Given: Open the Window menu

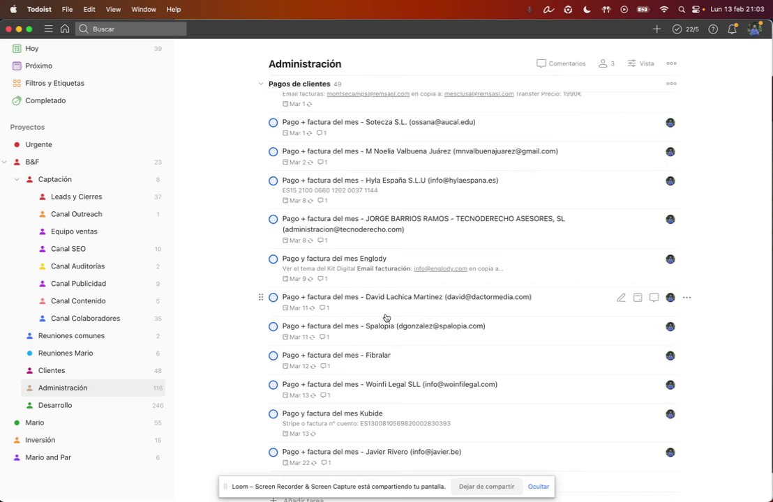Looking at the screenshot, I should (x=144, y=9).
